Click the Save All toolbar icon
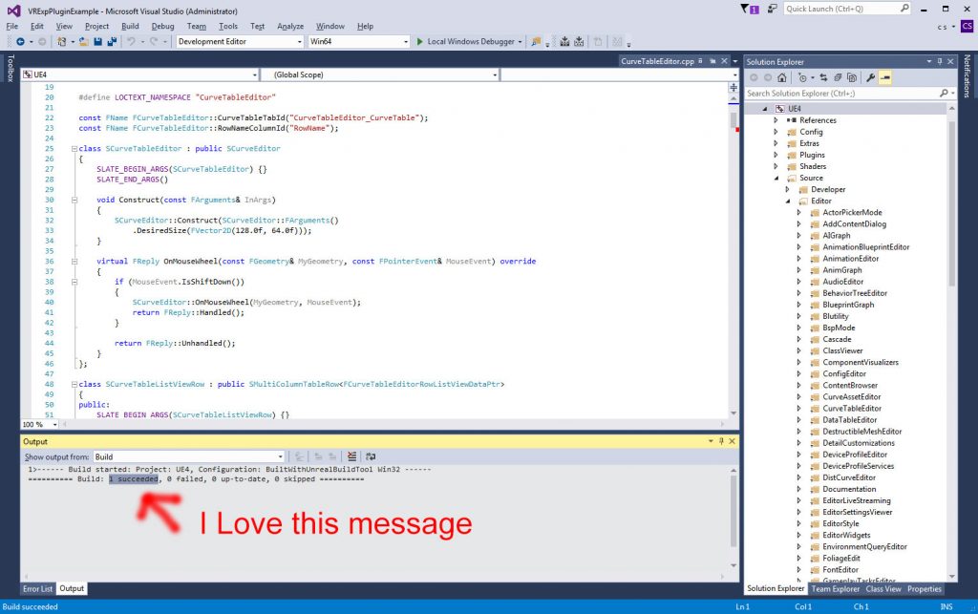Screen dimensions: 978x614 pyautogui.click(x=112, y=42)
